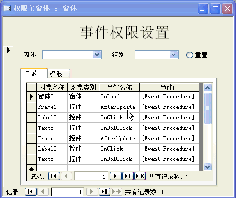The image size is (236, 198).
Task: Click 窗体 category cell in first row
Action: (x=83, y=96)
